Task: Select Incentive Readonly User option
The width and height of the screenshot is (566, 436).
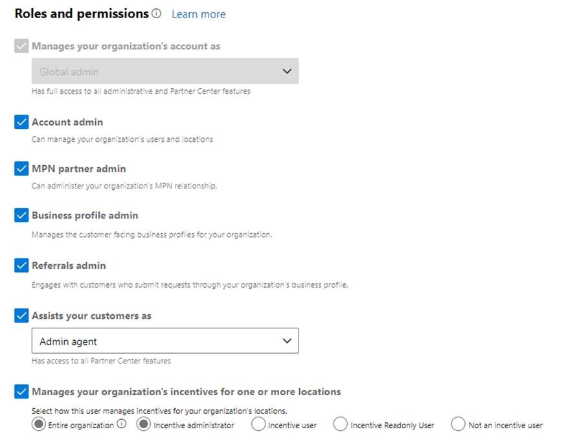Action: pyautogui.click(x=341, y=424)
